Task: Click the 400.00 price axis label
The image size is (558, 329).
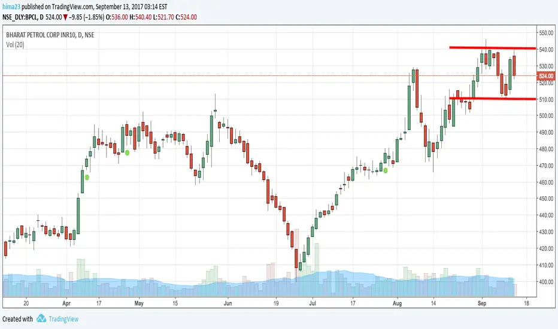Action: 546,282
